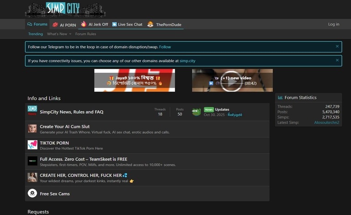Click the frog avatar beside Updates
This screenshot has width=351, height=215.
[197, 112]
